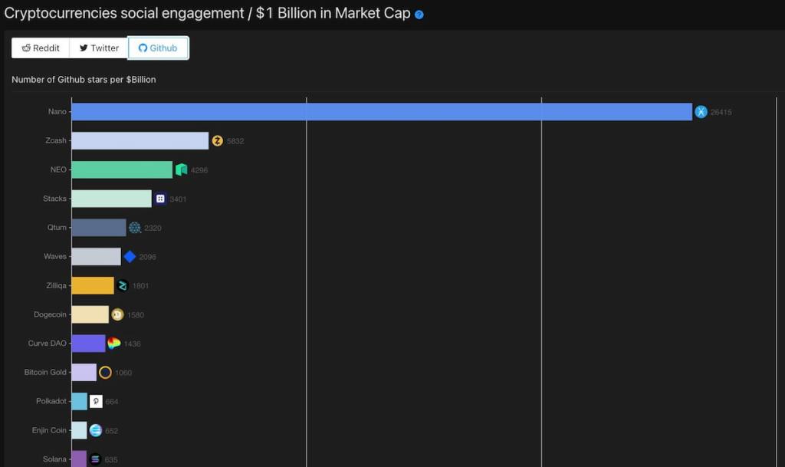This screenshot has width=785, height=467.
Task: Switch to the Twitter tab
Action: point(99,48)
